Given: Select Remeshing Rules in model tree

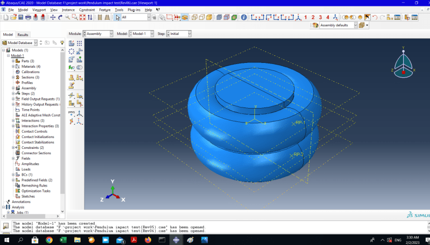Looking at the screenshot, I should [34, 185].
